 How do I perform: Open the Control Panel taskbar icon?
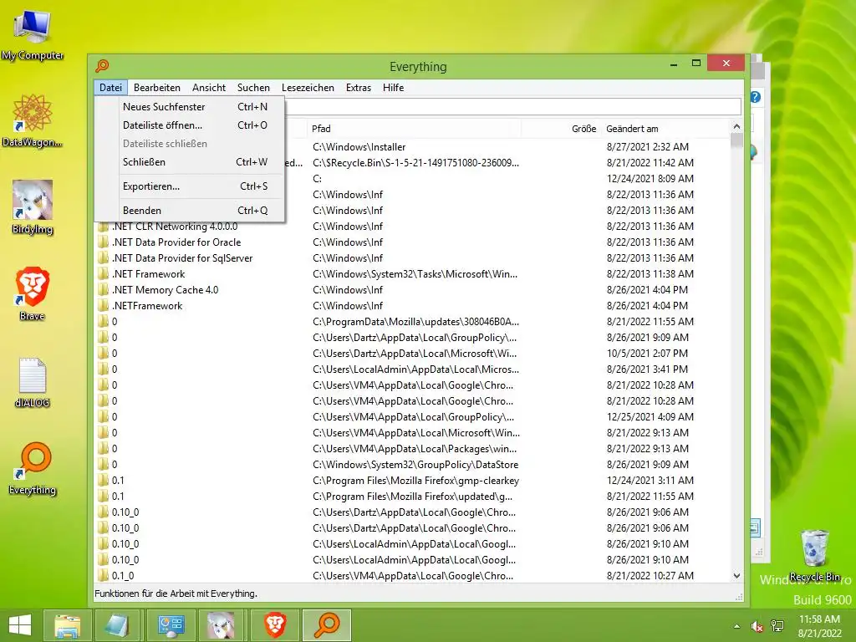click(x=171, y=625)
